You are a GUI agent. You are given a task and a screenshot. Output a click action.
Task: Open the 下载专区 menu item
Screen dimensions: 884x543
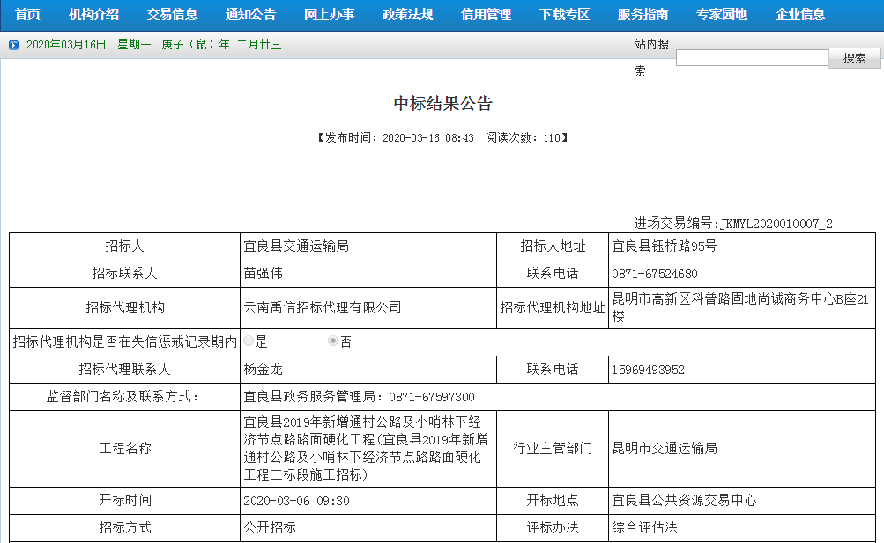click(x=564, y=15)
